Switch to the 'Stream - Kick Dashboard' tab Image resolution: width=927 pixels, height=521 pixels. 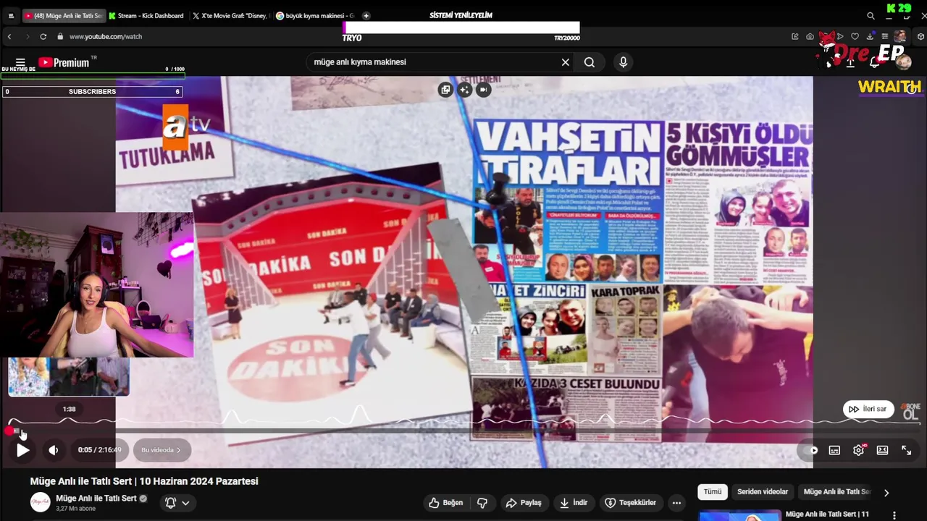[x=147, y=15]
